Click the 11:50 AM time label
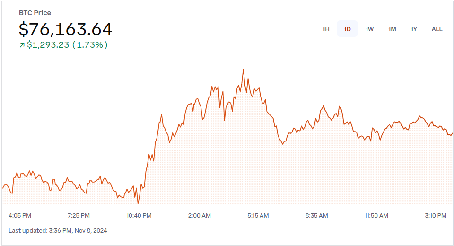The height and width of the screenshot is (246, 454). (x=376, y=216)
